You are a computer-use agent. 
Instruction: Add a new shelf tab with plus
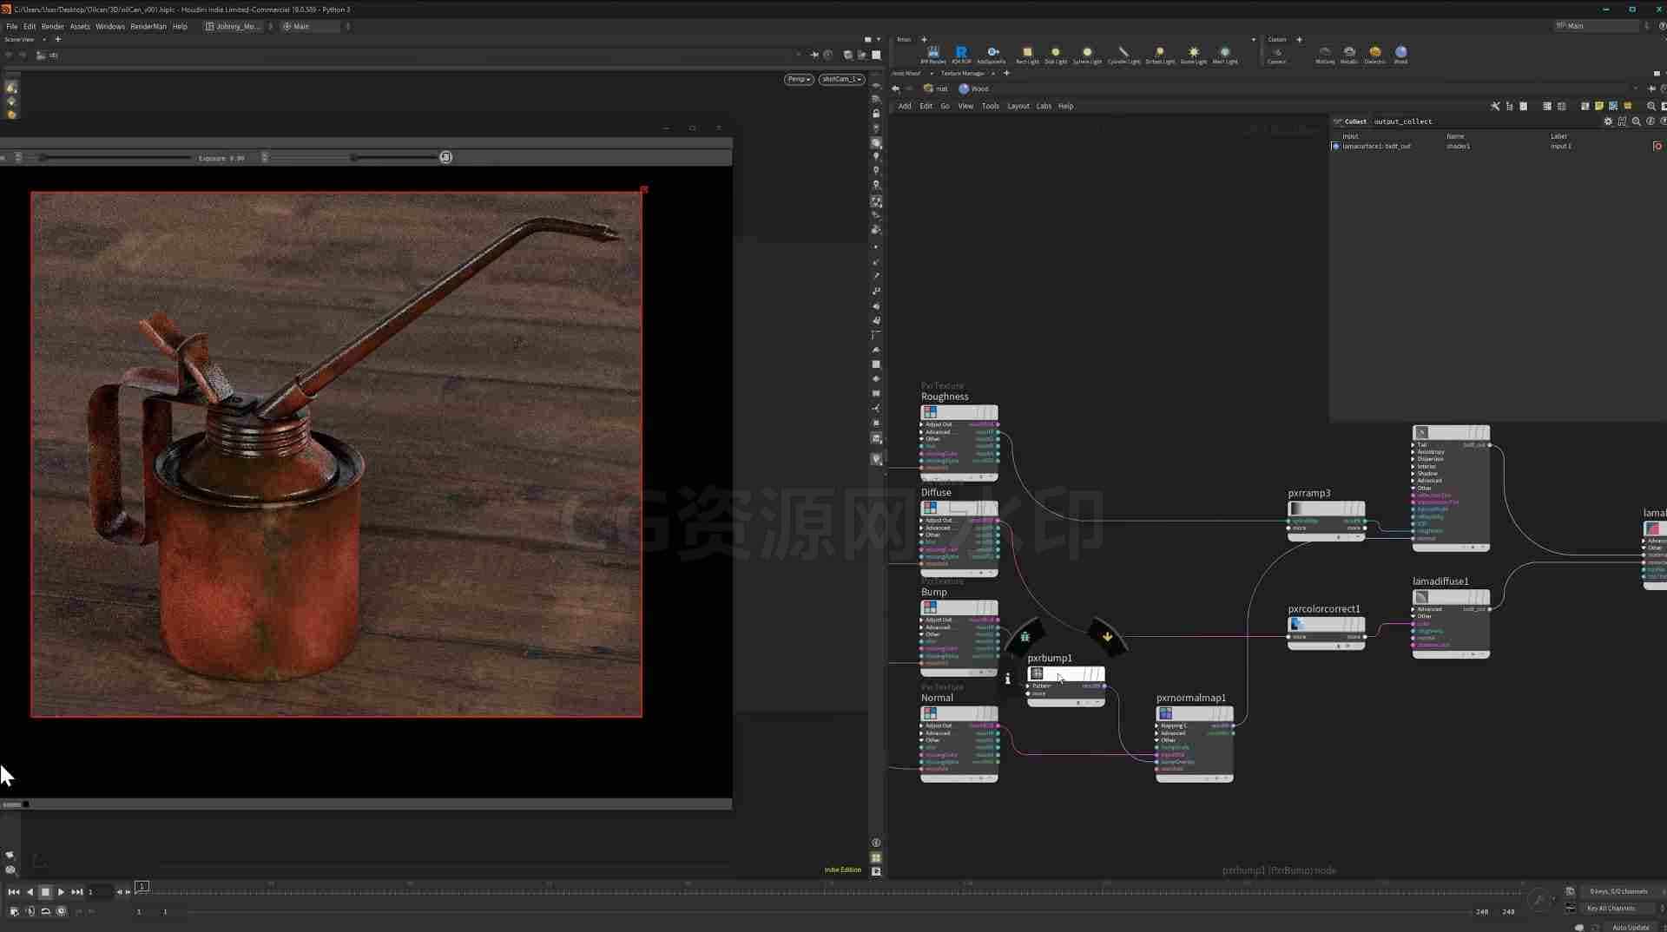click(x=924, y=39)
